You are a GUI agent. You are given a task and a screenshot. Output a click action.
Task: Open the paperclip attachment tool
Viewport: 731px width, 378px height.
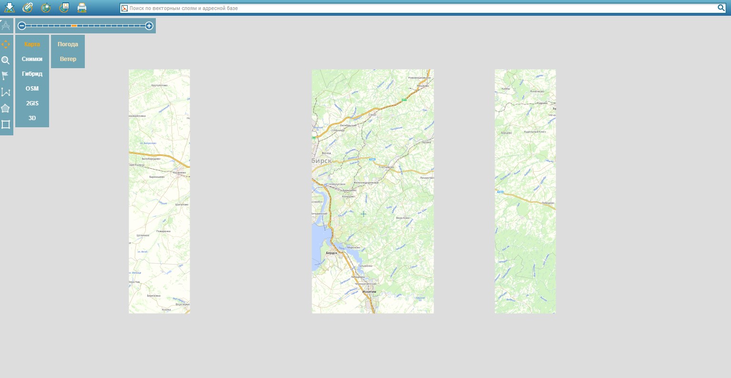28,7
